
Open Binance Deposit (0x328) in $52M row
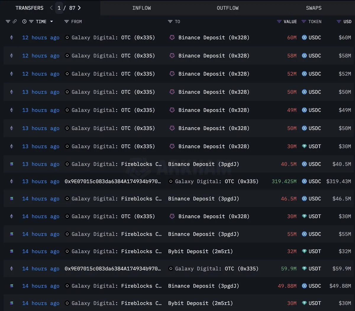tap(214, 74)
